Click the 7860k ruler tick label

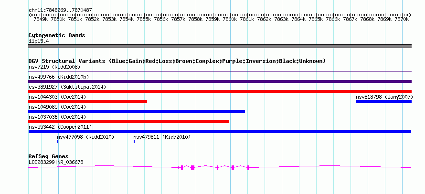click(x=230, y=20)
